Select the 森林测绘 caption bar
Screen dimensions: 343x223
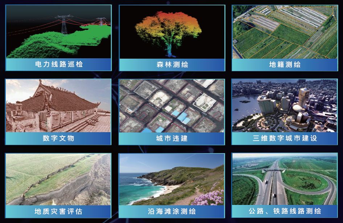[x=171, y=65]
